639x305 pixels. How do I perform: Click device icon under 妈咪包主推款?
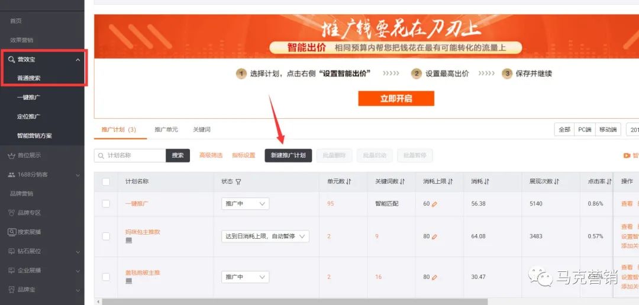129,240
